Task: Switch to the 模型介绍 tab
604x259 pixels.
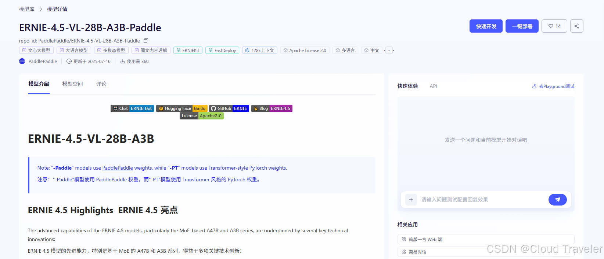Action: [39, 84]
